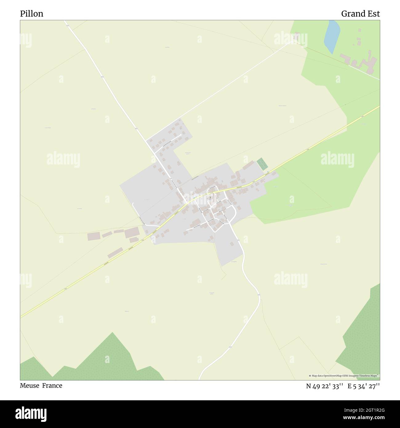
Task: Click the Pillon title text
Action: (x=32, y=14)
